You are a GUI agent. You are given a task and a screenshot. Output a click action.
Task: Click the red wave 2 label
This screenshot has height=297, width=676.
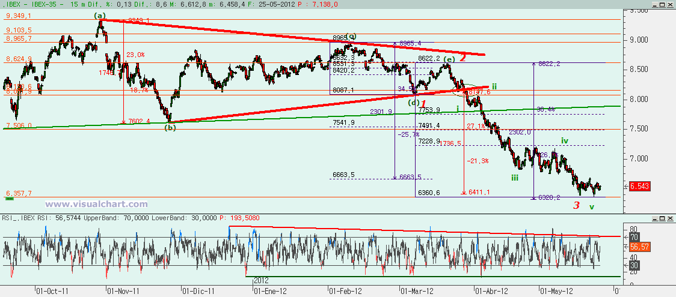click(x=462, y=58)
